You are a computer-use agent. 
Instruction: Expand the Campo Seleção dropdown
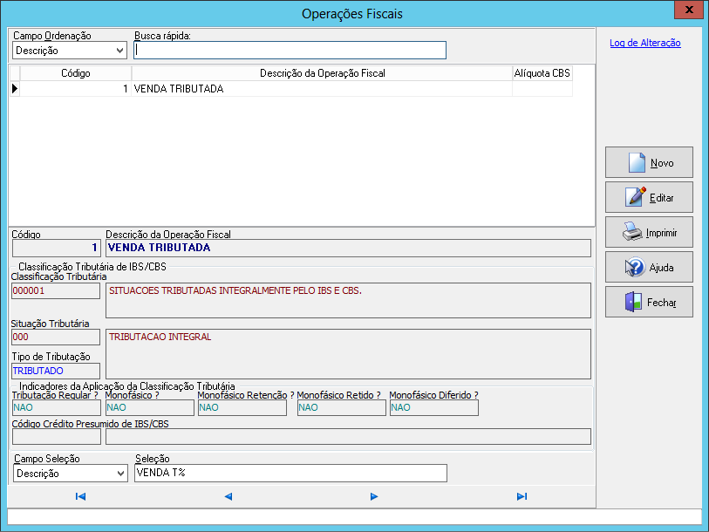click(119, 474)
